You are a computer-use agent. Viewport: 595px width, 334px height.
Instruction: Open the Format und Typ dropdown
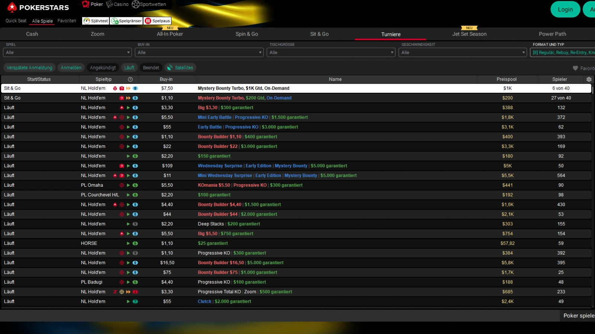(x=562, y=52)
